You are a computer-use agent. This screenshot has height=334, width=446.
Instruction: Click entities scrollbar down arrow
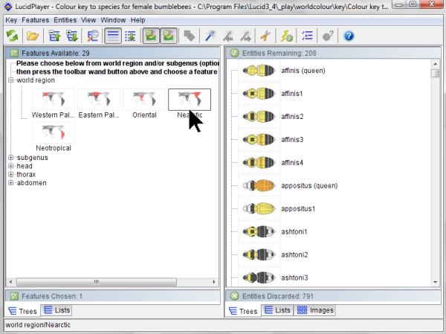(435, 282)
